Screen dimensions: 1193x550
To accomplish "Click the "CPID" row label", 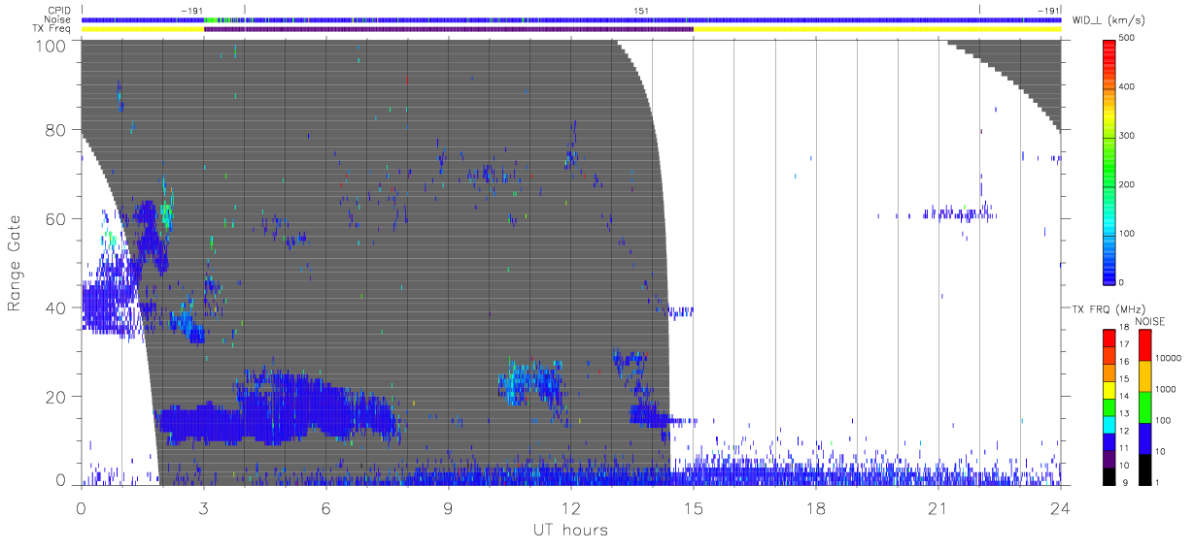I will [60, 11].
